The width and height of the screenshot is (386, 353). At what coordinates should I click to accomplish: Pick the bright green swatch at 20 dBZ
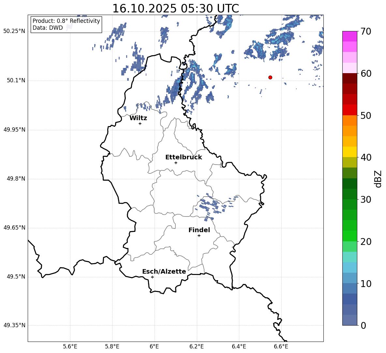tap(350, 236)
